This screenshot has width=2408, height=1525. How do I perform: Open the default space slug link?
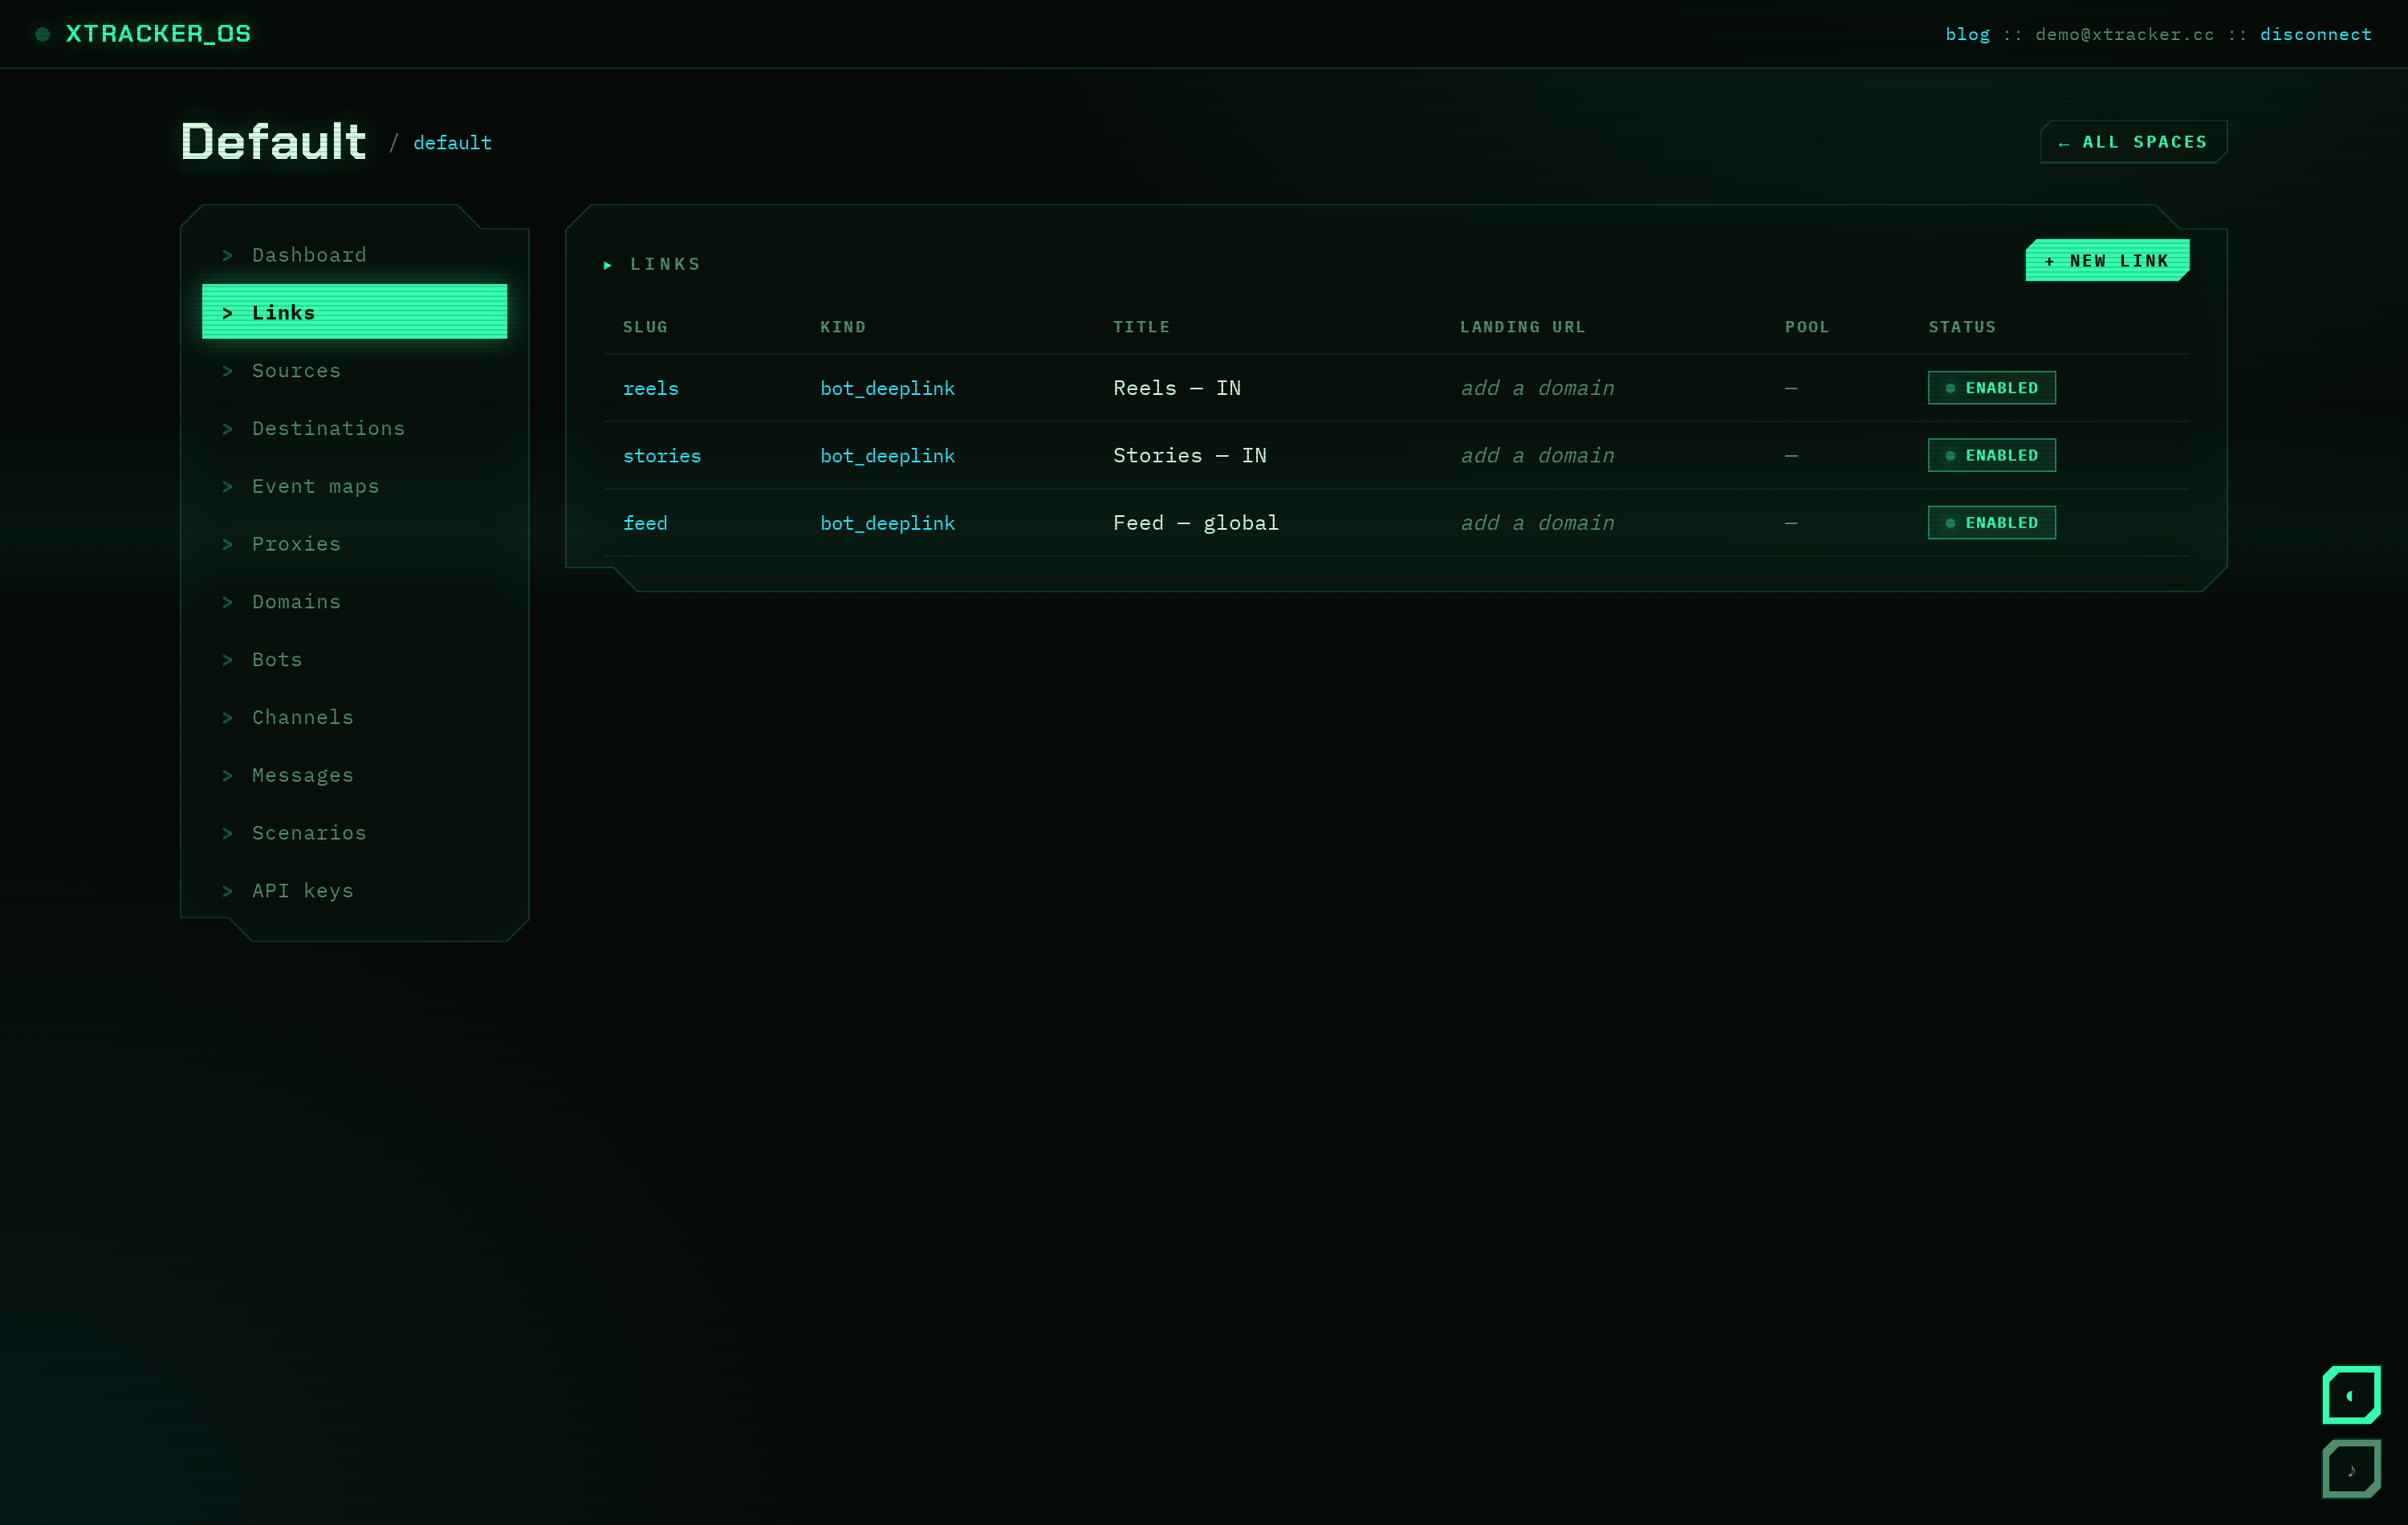[x=452, y=143]
